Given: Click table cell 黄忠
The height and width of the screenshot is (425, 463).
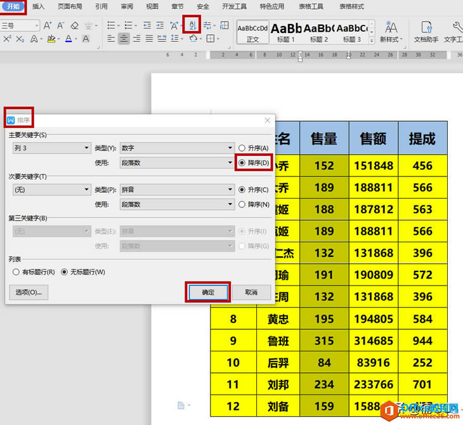Looking at the screenshot, I should pyautogui.click(x=278, y=318).
